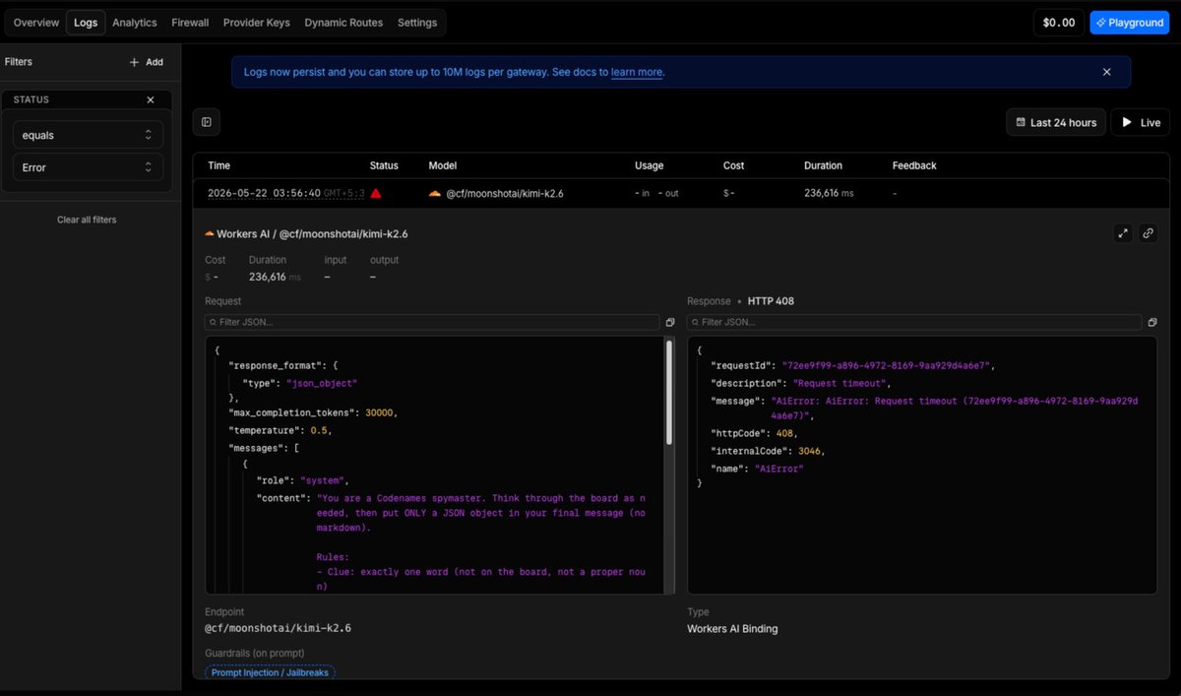Click the Duration column header

click(x=823, y=165)
